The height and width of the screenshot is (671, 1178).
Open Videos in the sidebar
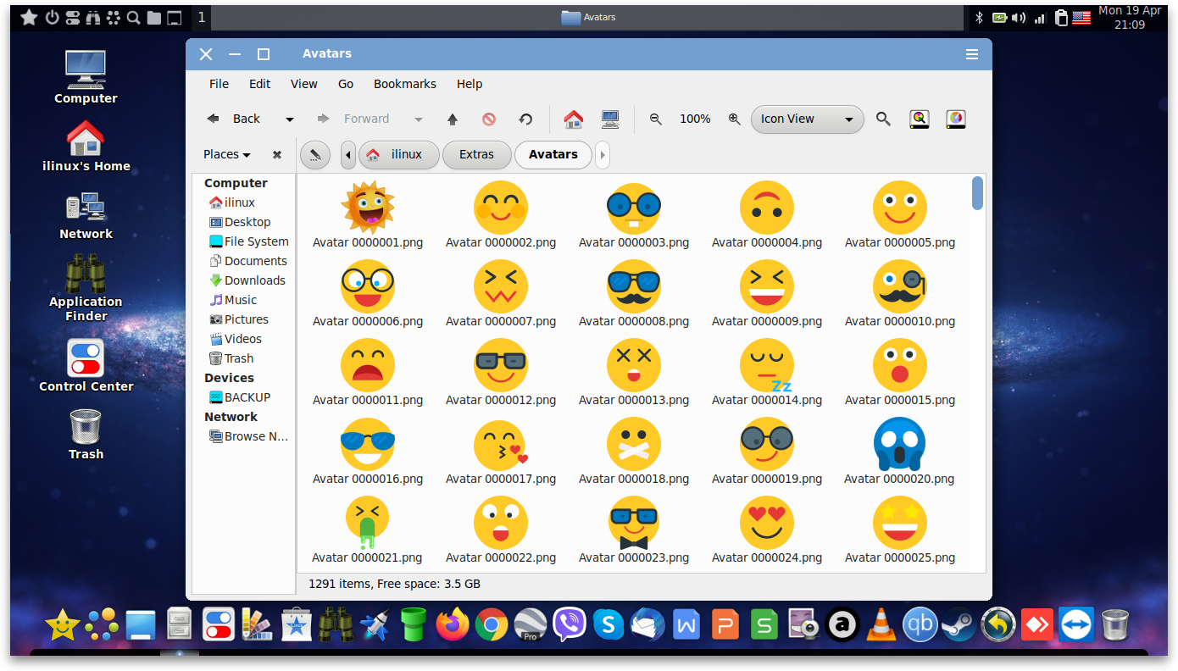(236, 339)
